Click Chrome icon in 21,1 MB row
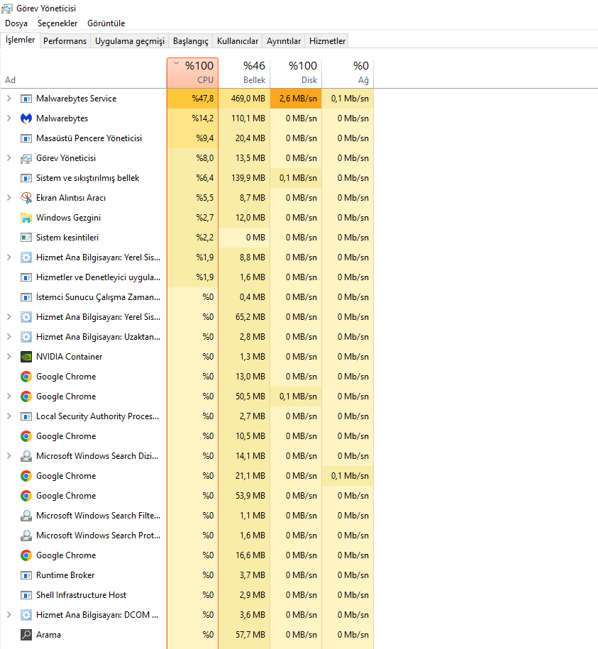Screen dimensions: 598x649 26,476
